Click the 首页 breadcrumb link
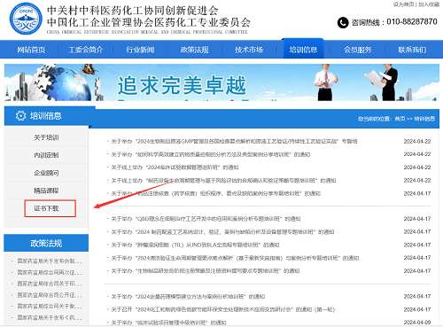443x327 pixels. [x=400, y=119]
